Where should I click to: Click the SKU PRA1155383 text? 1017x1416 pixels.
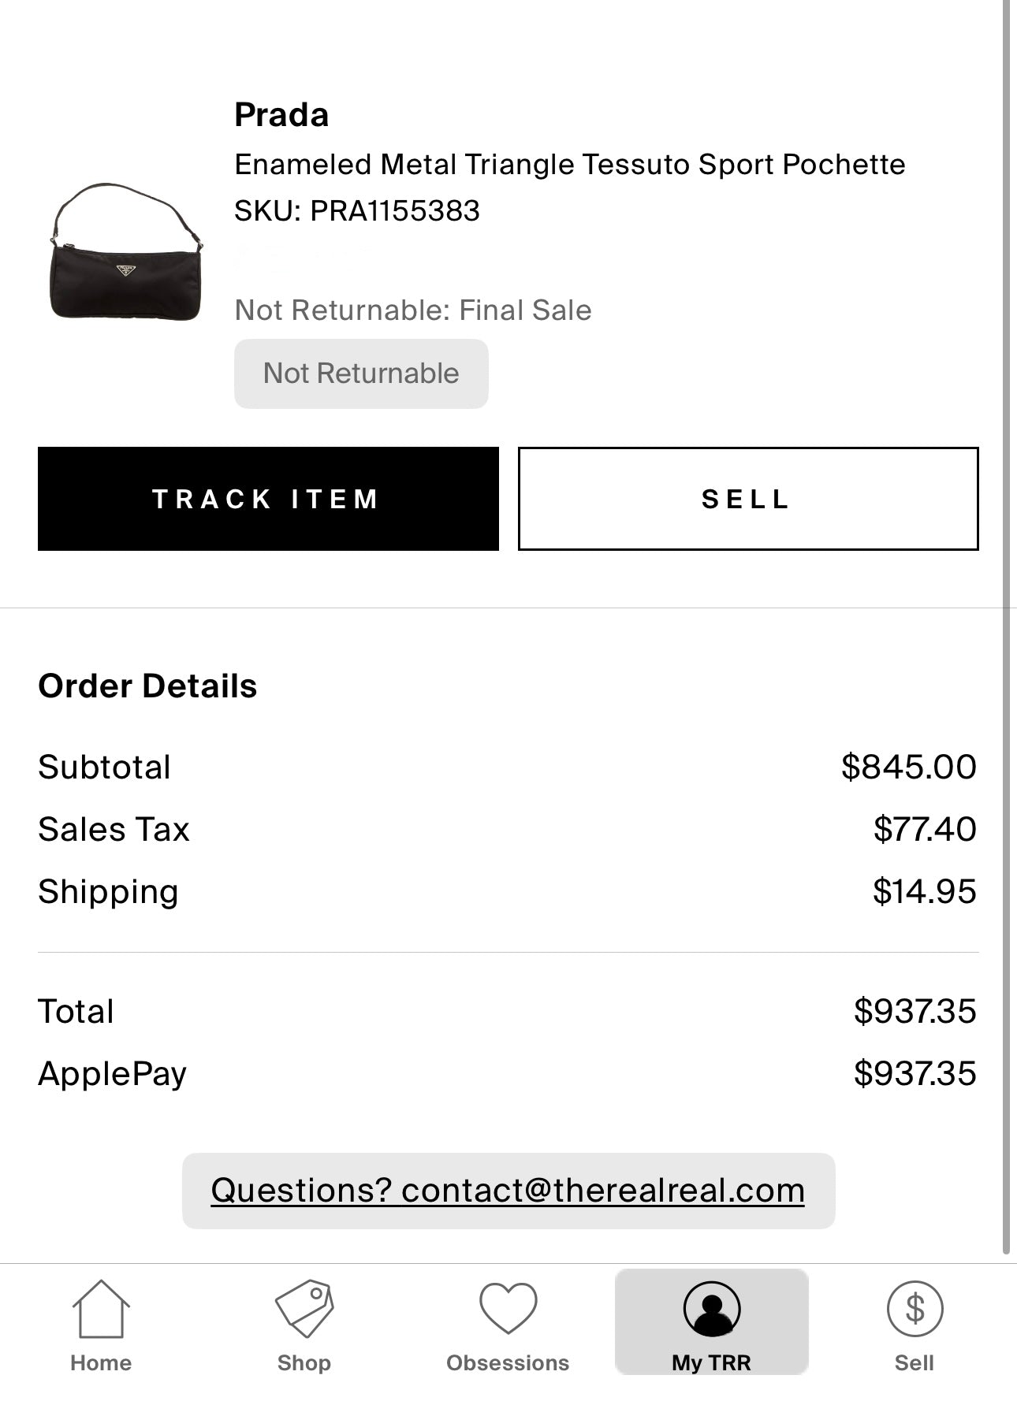357,211
